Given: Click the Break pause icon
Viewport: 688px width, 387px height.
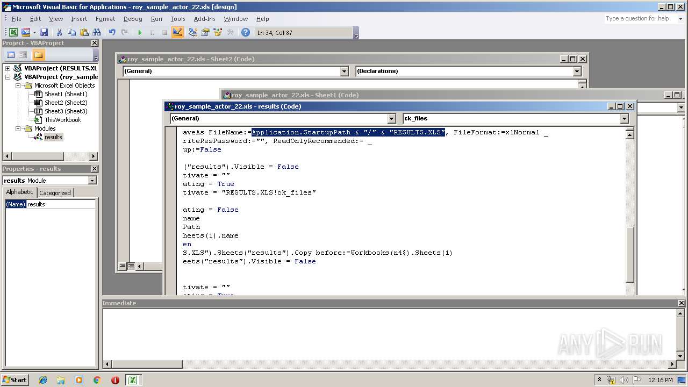Looking at the screenshot, I should pyautogui.click(x=152, y=32).
